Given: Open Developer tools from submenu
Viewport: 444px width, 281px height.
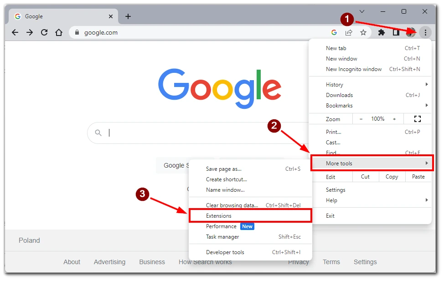Looking at the screenshot, I should [x=250, y=252].
